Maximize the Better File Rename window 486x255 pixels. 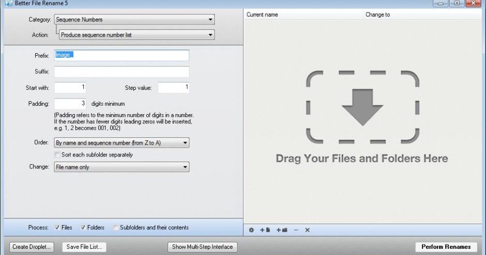[x=457, y=3]
